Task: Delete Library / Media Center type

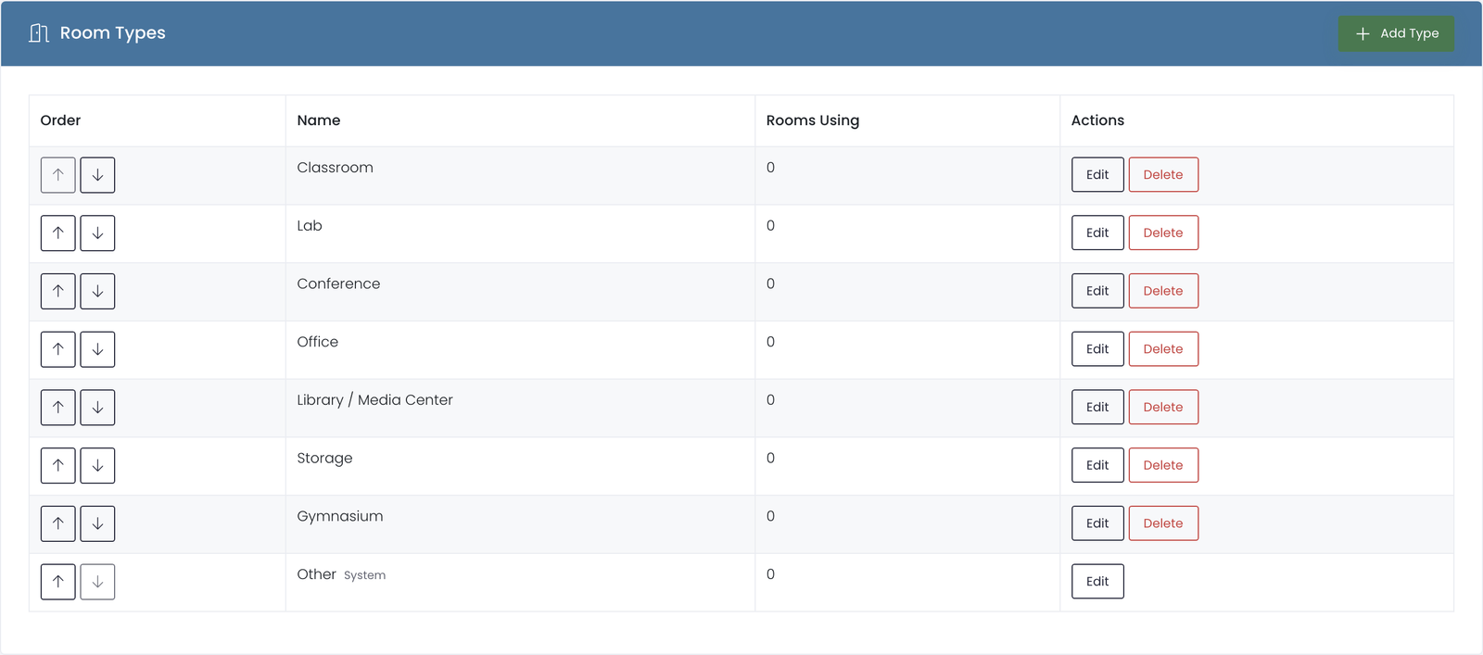Action: pos(1163,407)
